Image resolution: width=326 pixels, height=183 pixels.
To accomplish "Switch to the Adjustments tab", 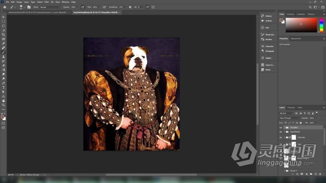I will [x=296, y=39].
